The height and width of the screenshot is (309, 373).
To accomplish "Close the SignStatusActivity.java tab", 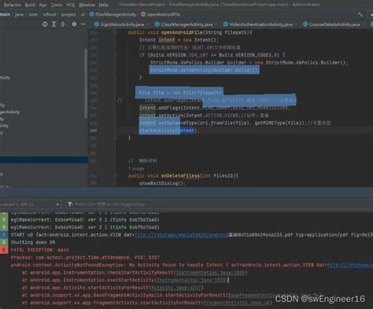I will point(148,24).
